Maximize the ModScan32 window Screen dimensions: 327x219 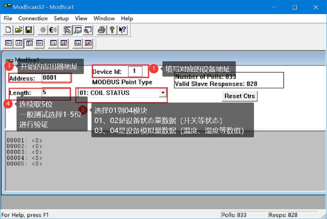(x=295, y=7)
